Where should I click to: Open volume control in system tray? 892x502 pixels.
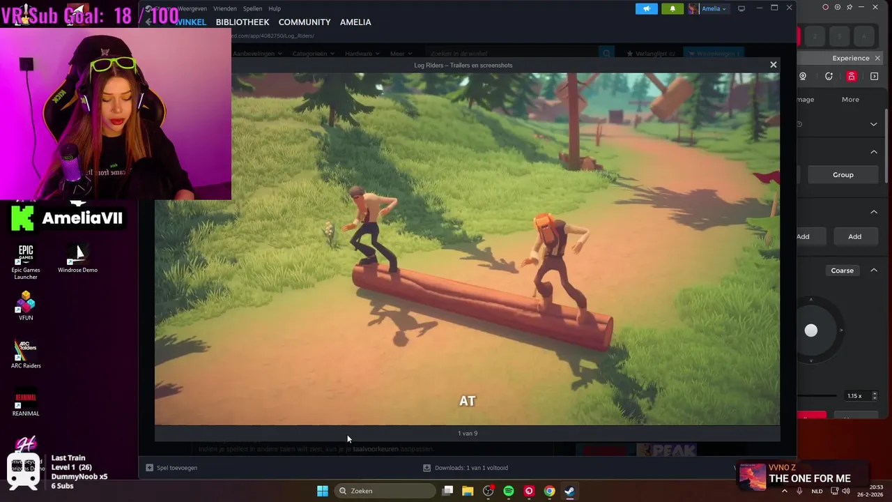(x=846, y=491)
